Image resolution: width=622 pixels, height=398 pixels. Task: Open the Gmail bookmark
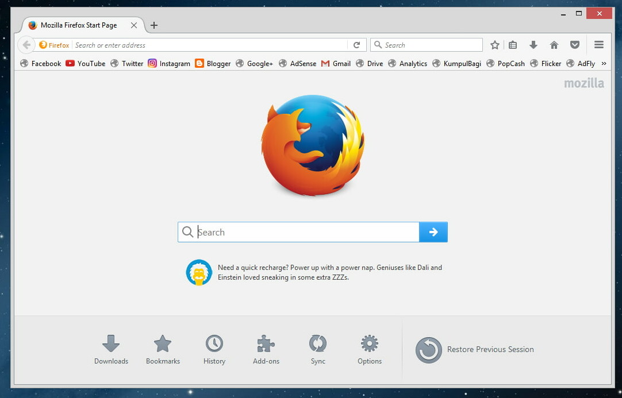pyautogui.click(x=336, y=63)
